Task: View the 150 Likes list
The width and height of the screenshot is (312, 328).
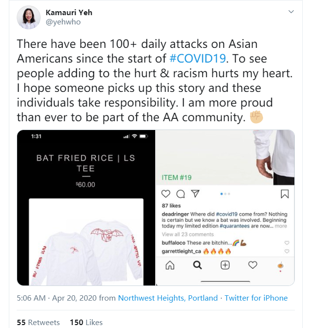Action: [86, 322]
